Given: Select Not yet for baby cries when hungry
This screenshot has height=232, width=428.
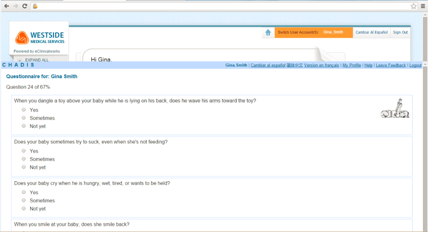Looking at the screenshot, I should click(24, 209).
